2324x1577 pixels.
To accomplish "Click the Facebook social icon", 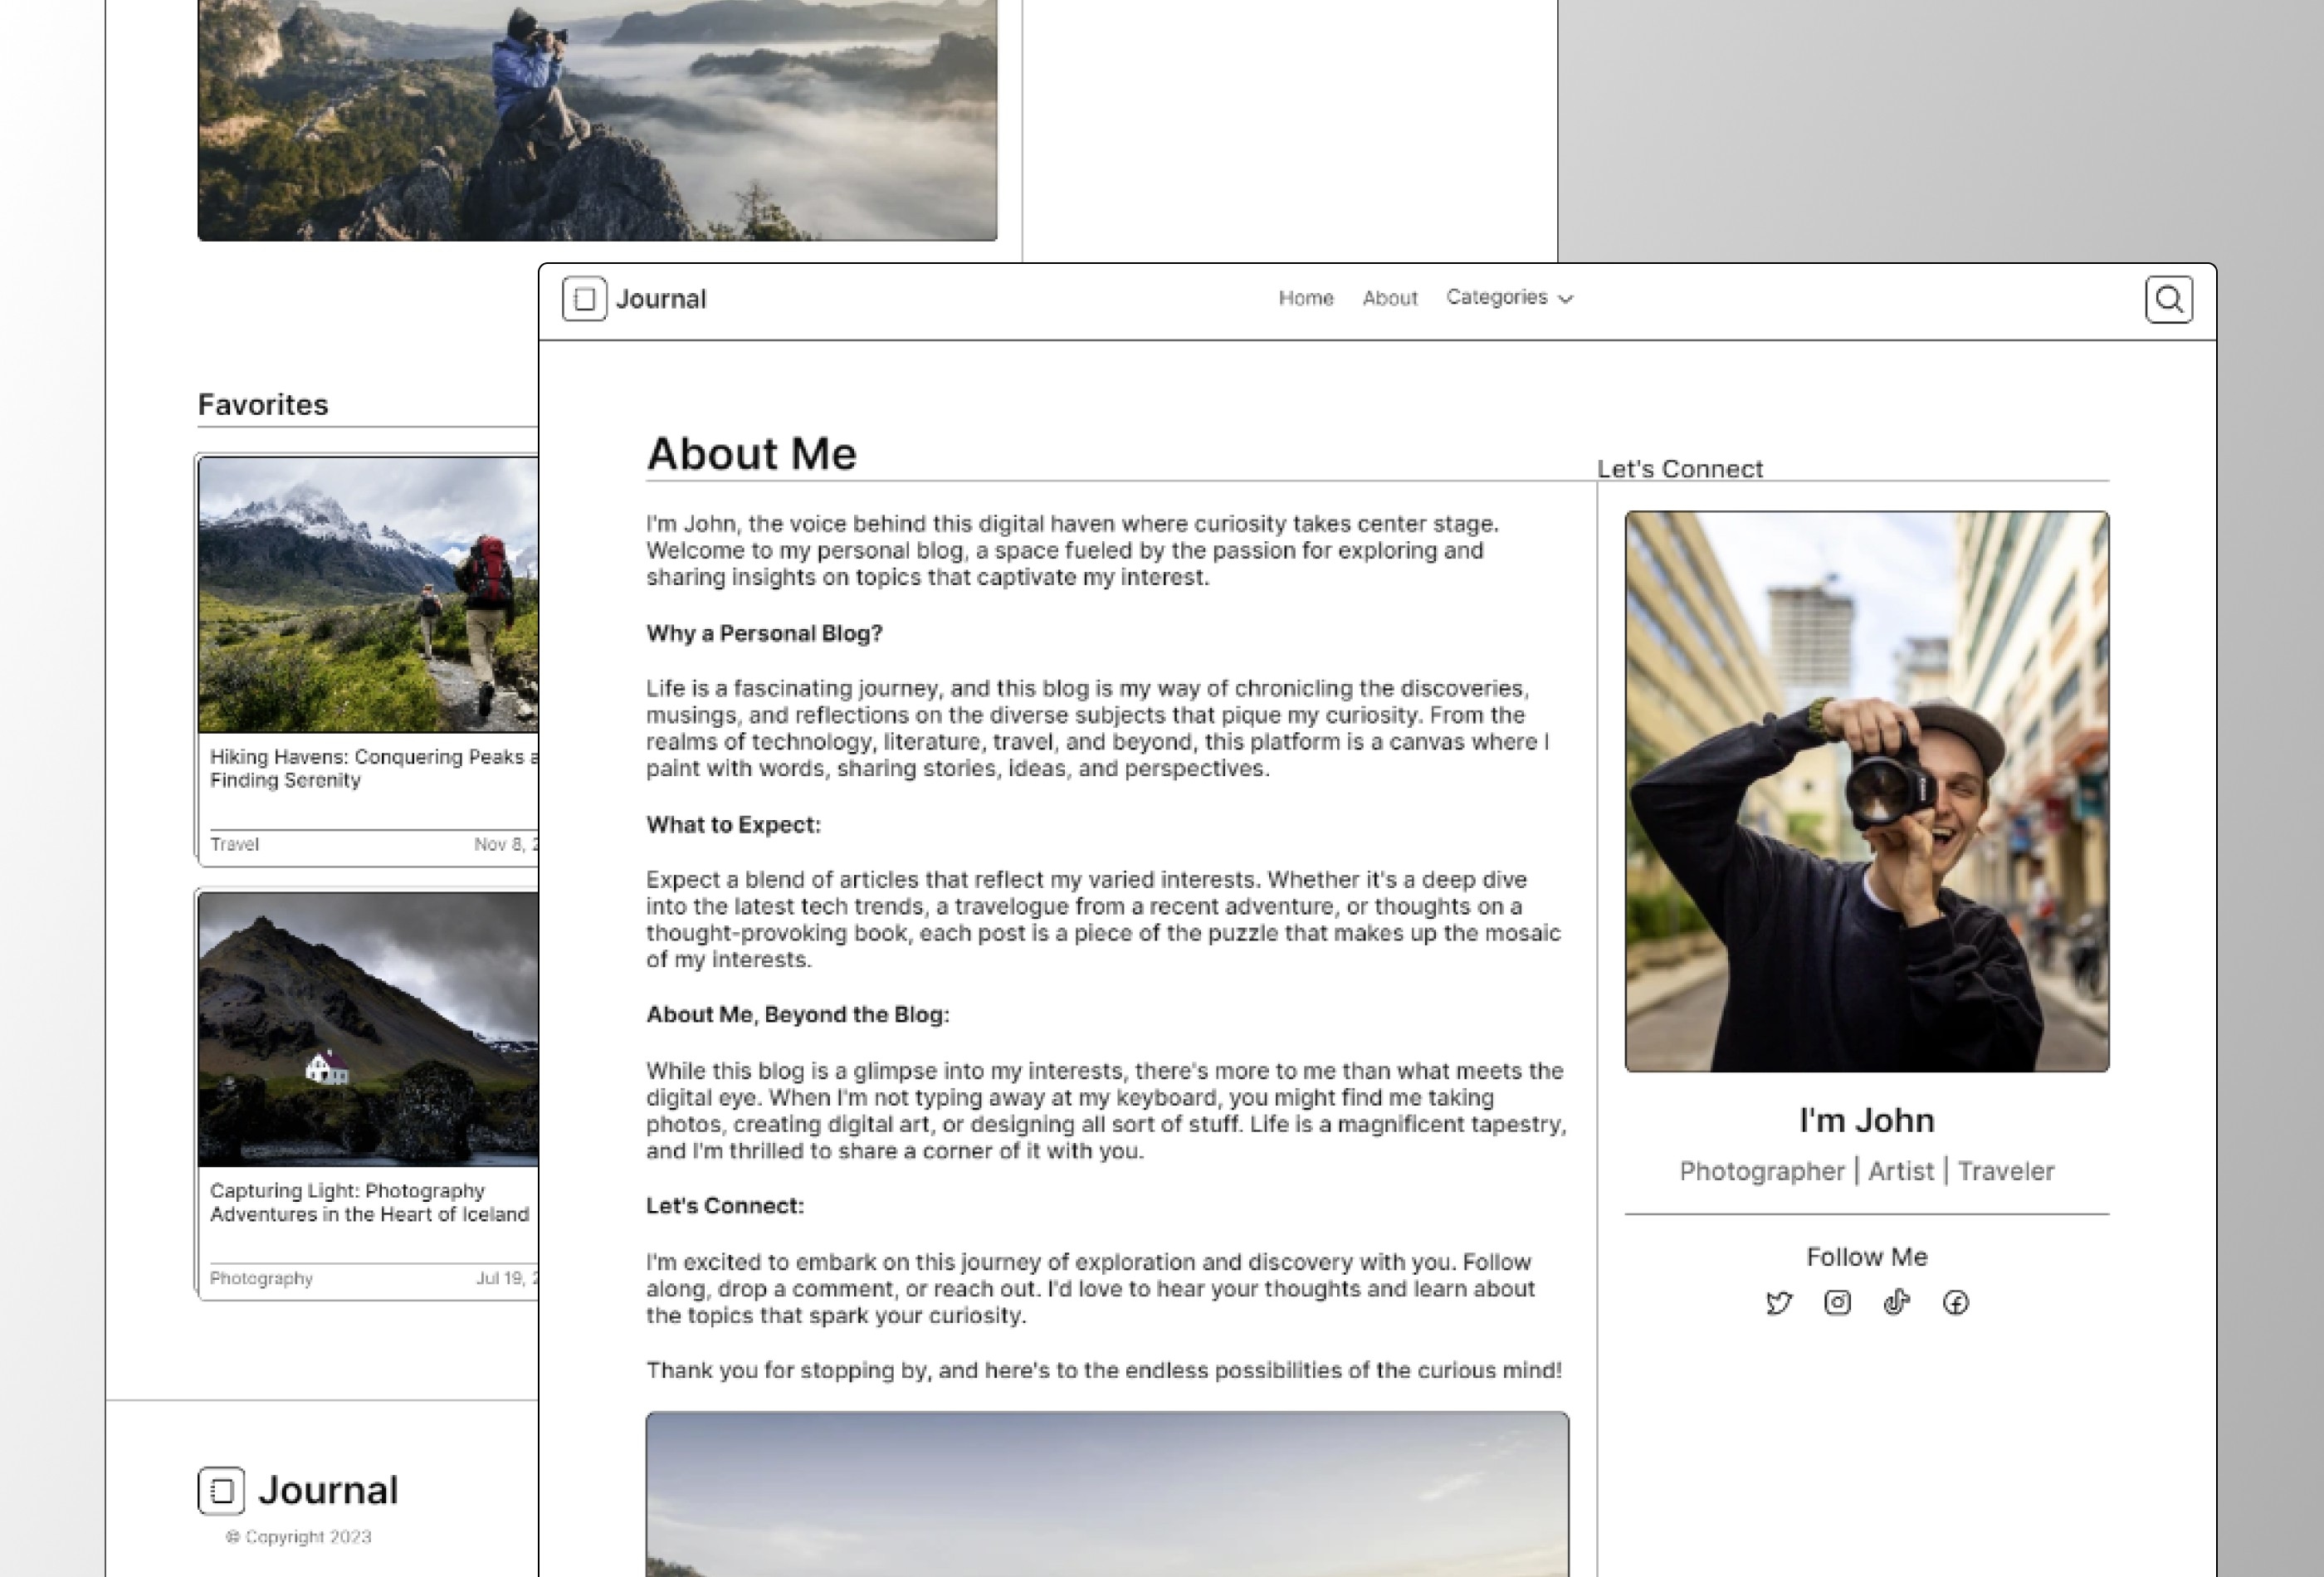I will pyautogui.click(x=1956, y=1302).
